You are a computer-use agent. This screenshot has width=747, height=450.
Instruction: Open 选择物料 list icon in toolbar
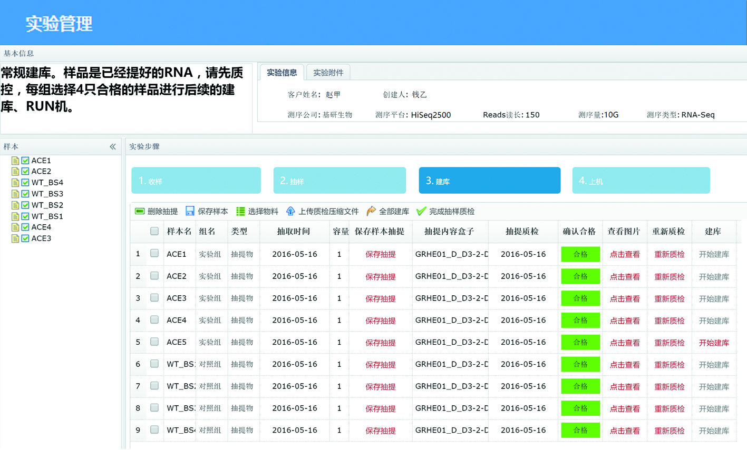[240, 212]
